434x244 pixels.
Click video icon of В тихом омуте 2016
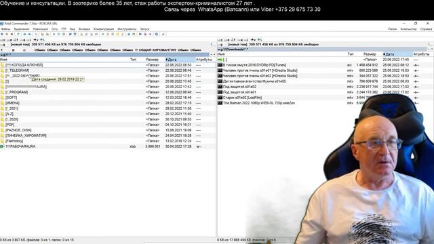tap(220, 65)
